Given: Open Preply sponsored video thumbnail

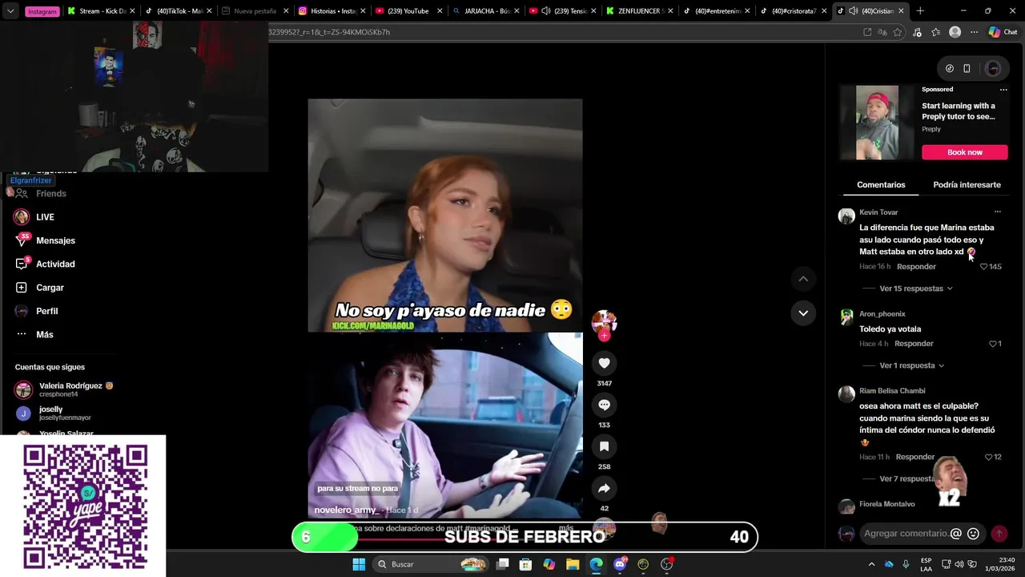Looking at the screenshot, I should click(877, 123).
